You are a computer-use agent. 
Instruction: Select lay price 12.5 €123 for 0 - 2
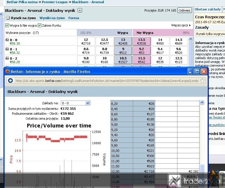[179, 60]
